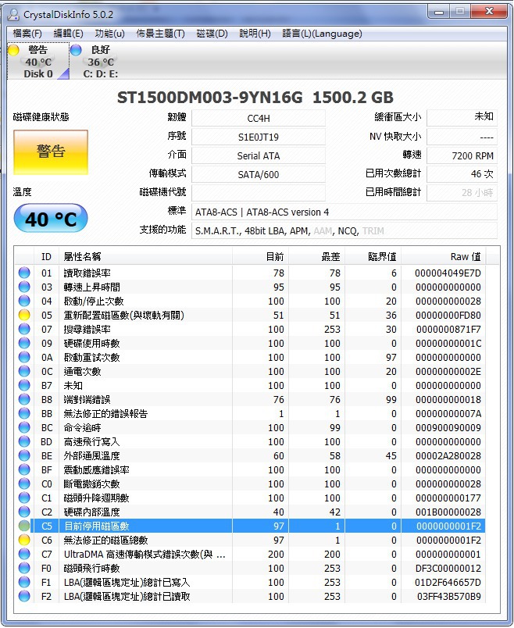The width and height of the screenshot is (514, 628).
Task: Open the 功能(u) menu
Action: 110,34
